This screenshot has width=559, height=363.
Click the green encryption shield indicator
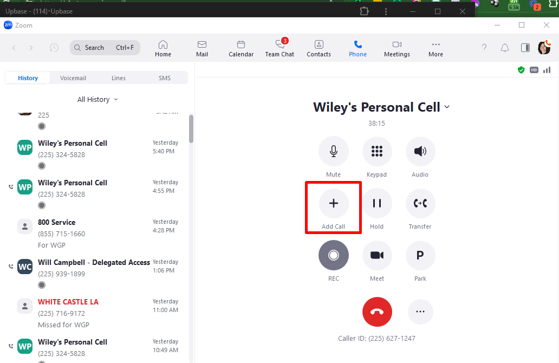[x=521, y=70]
